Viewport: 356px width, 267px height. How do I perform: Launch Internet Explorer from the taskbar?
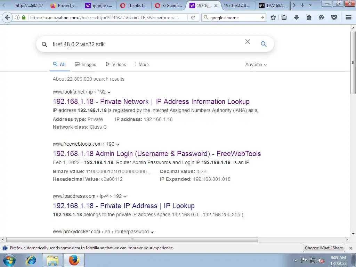coord(31,260)
